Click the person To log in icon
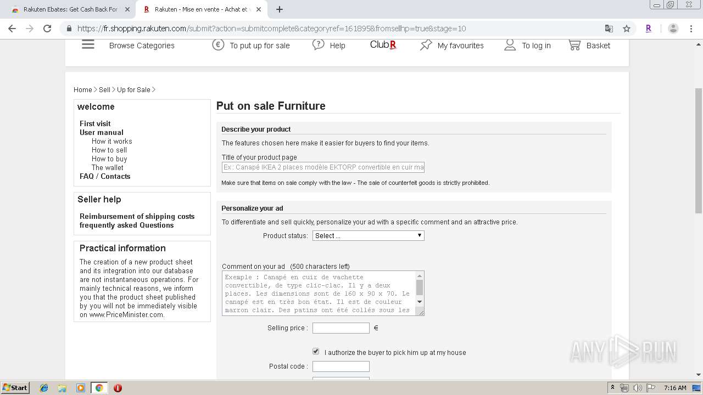This screenshot has width=703, height=395. [510, 45]
